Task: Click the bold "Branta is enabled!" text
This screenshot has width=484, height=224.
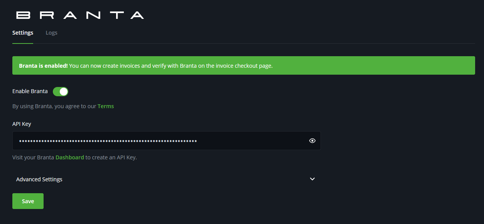Action: pos(43,66)
